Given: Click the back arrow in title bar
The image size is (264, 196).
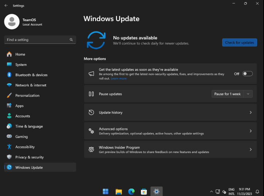Looking at the screenshot, I should coord(6,5).
